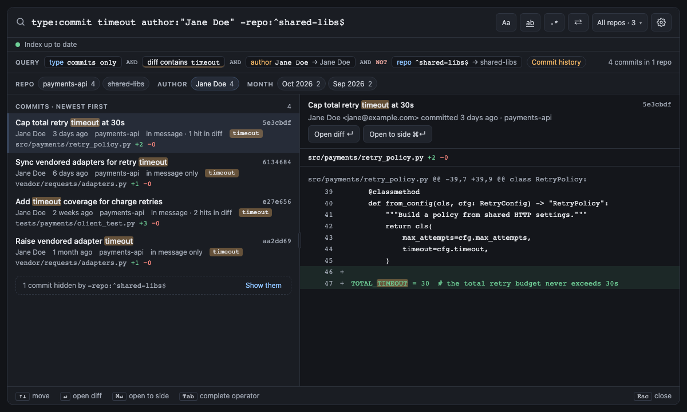
Task: Click the Open diff button
Action: (x=334, y=134)
